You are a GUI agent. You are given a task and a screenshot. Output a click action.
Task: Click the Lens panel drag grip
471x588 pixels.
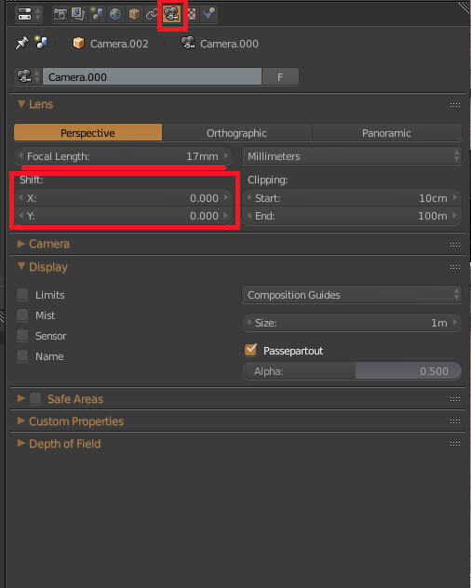[x=455, y=105]
